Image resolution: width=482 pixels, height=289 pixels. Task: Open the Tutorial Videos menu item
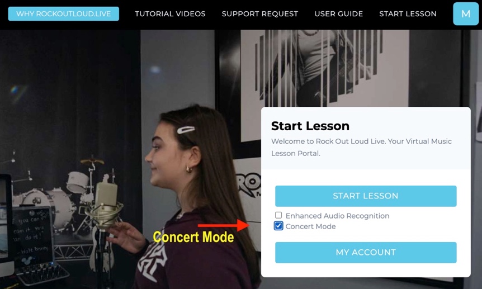coord(170,14)
